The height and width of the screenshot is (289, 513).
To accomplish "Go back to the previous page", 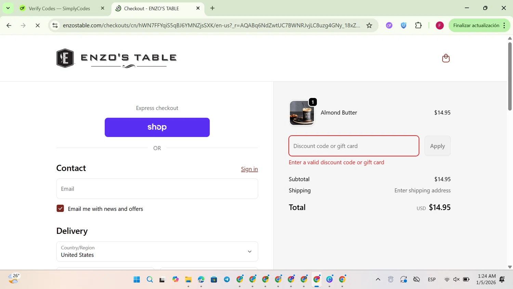I will click(9, 25).
